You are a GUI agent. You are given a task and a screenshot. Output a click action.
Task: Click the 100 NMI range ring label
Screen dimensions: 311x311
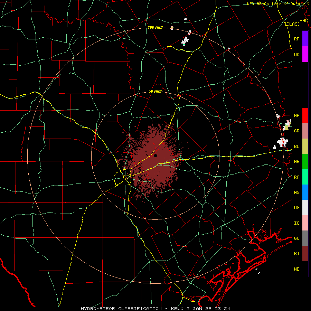pyautogui.click(x=155, y=27)
